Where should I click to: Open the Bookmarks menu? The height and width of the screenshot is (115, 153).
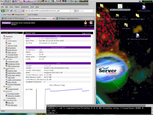point(25,7)
